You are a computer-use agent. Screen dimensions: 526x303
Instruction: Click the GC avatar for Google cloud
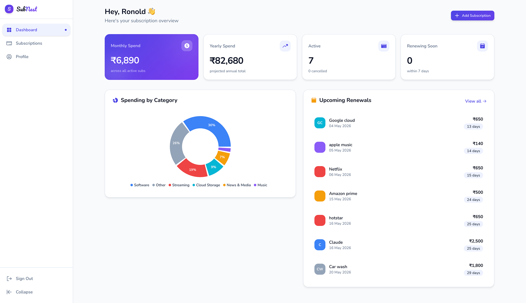click(x=320, y=123)
